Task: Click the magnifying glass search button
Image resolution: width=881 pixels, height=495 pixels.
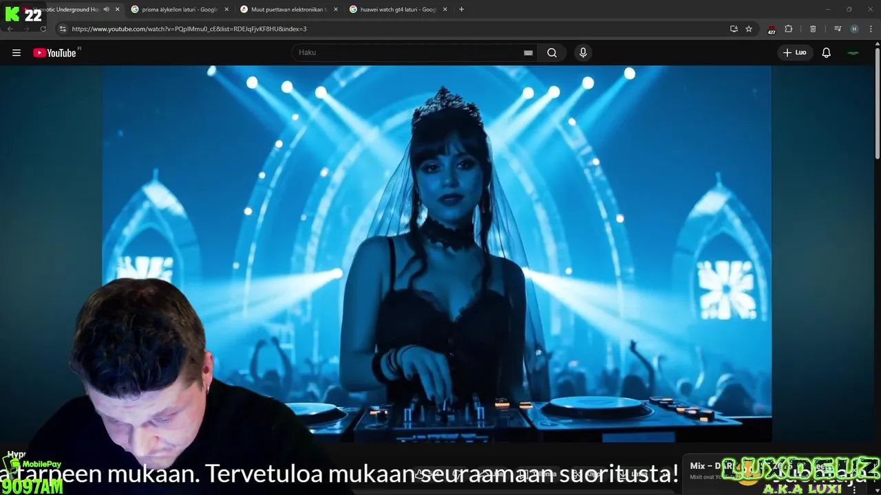Action: (x=552, y=53)
